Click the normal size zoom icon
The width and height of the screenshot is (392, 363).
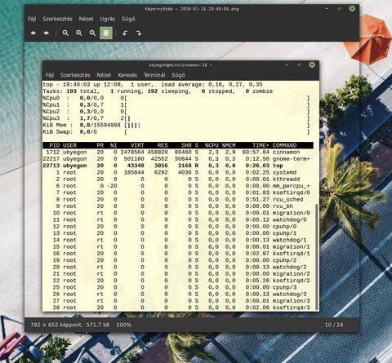pyautogui.click(x=92, y=33)
